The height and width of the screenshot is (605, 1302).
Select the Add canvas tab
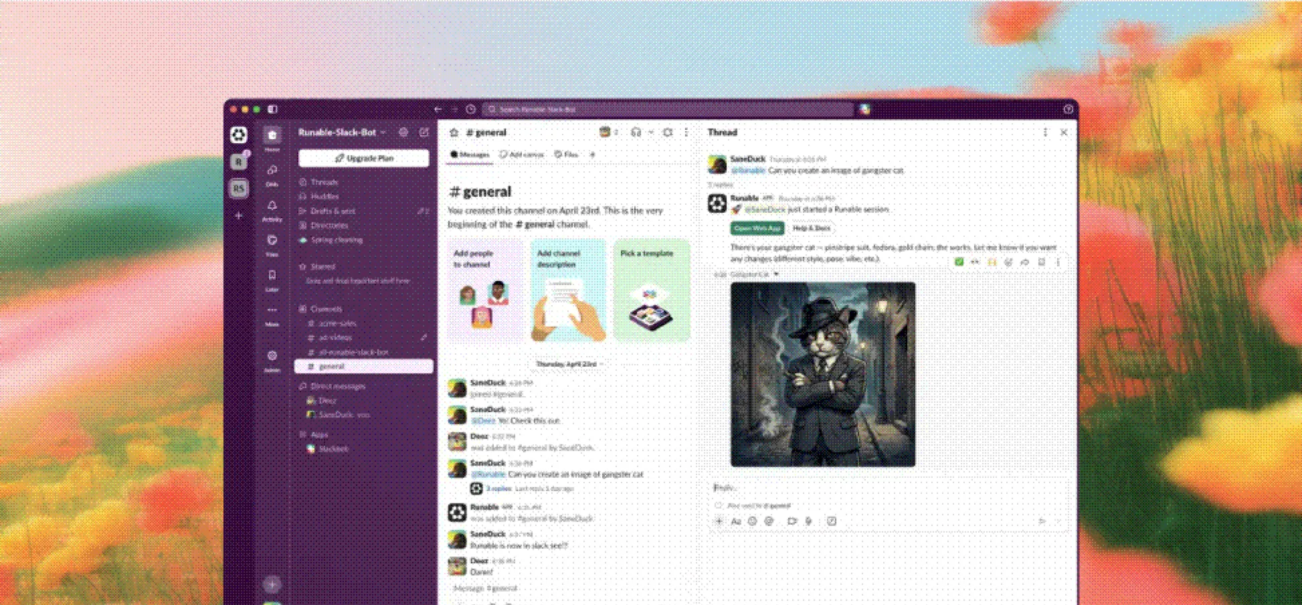[x=522, y=155]
